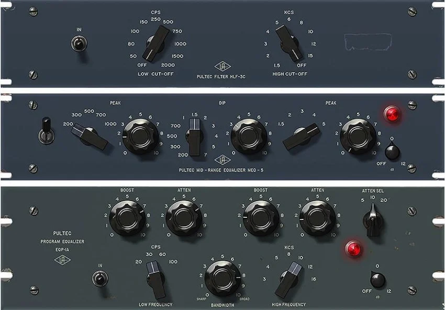
Task: Select 16 KCS on the EQP-1A high frequency
Action: [314, 279]
